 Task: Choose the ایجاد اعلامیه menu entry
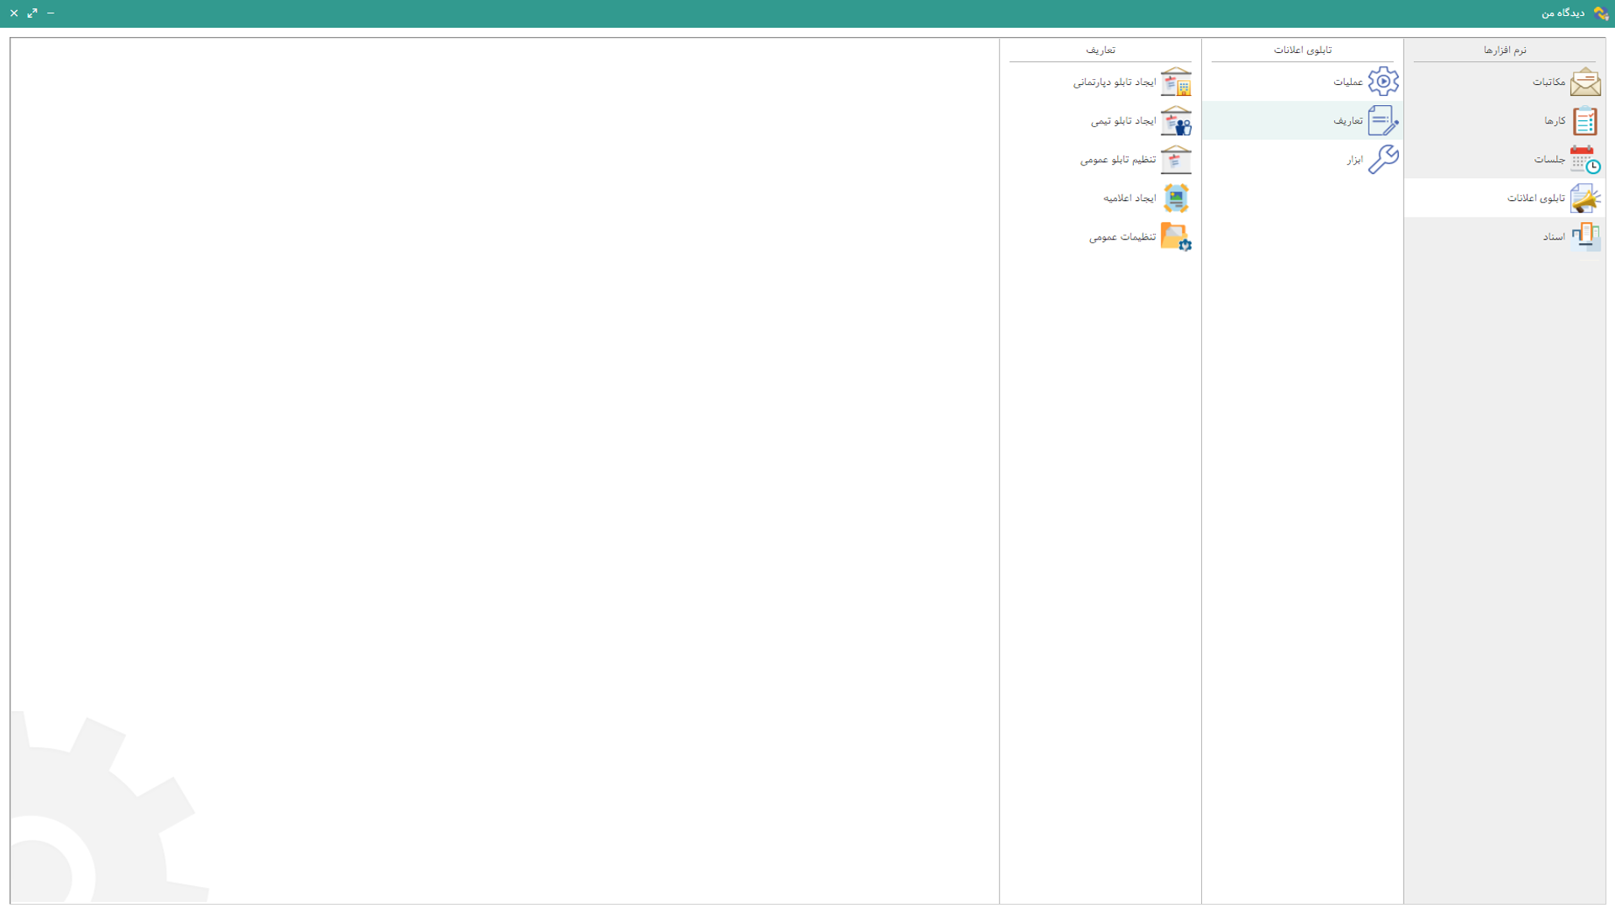[x=1130, y=198]
